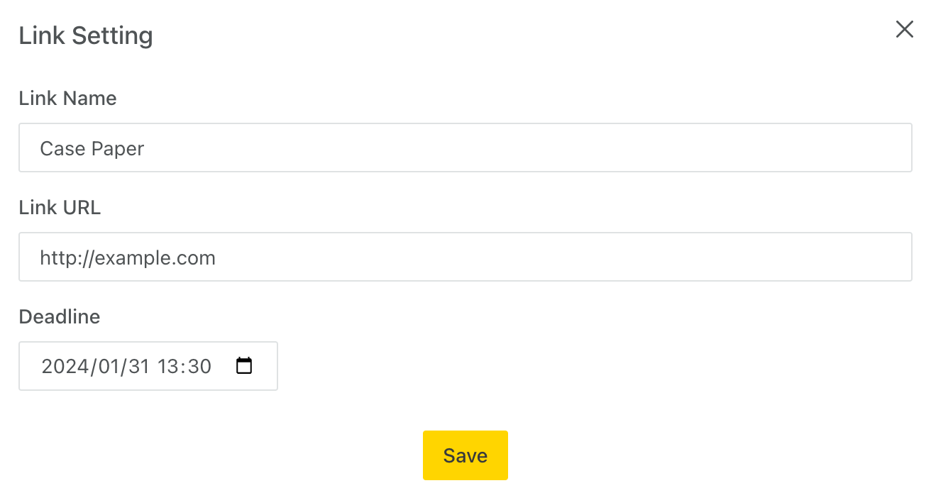Click the Link Name label

click(67, 98)
